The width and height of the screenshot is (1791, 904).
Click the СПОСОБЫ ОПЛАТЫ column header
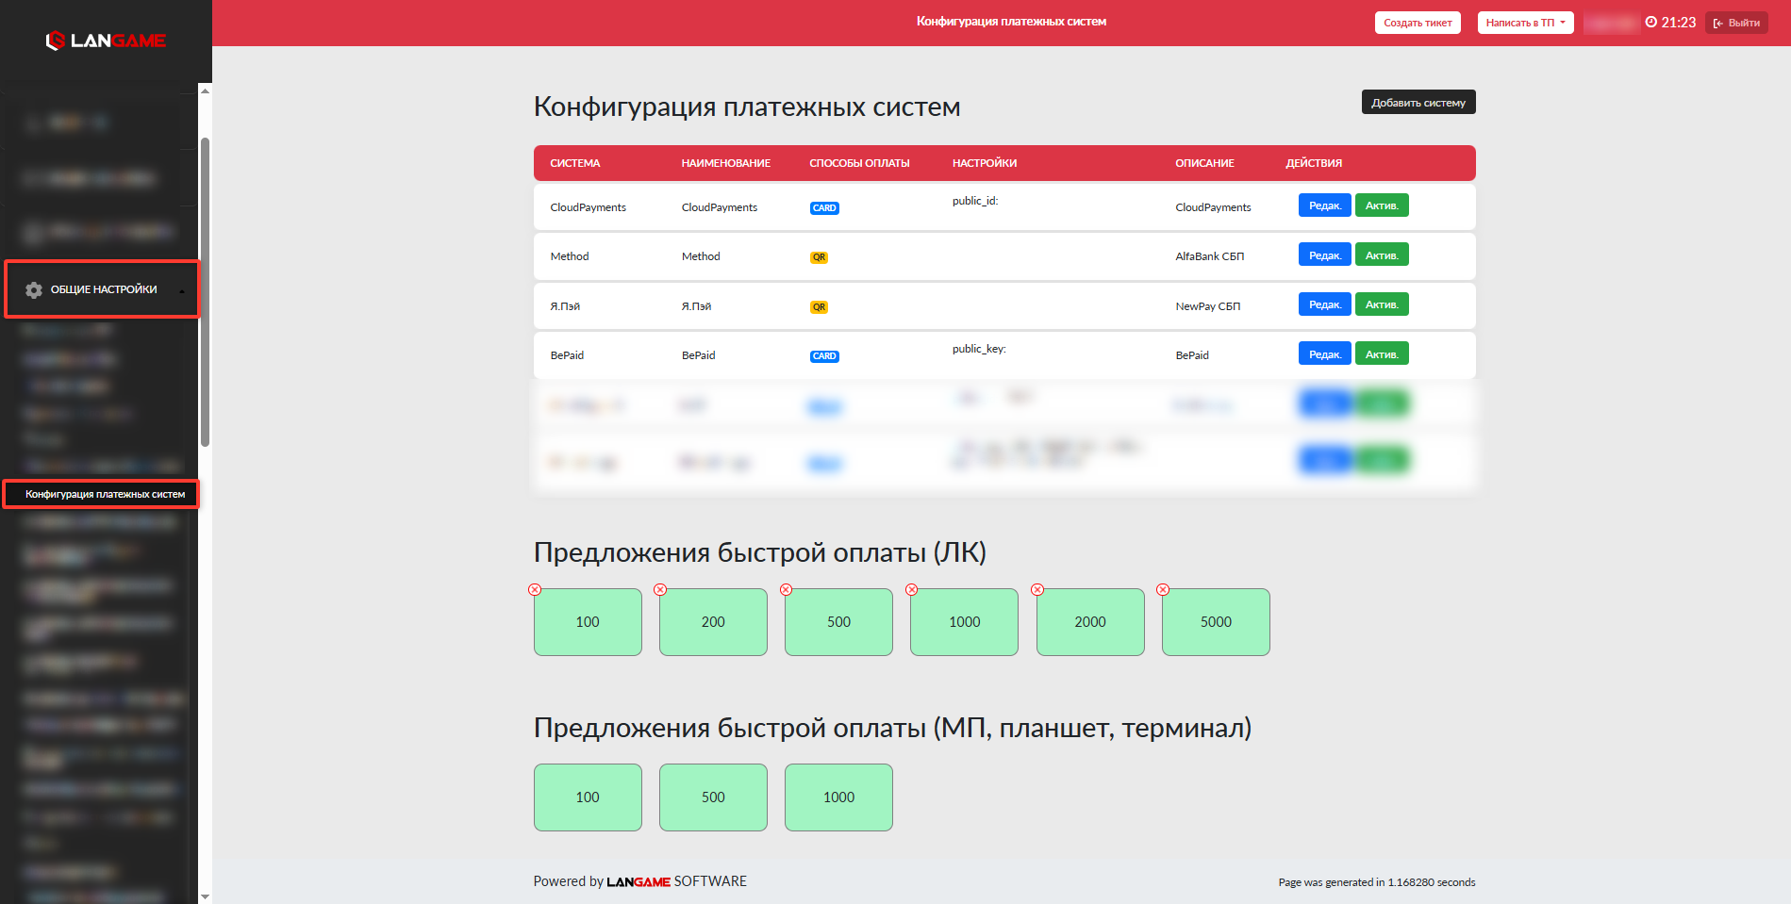point(859,163)
